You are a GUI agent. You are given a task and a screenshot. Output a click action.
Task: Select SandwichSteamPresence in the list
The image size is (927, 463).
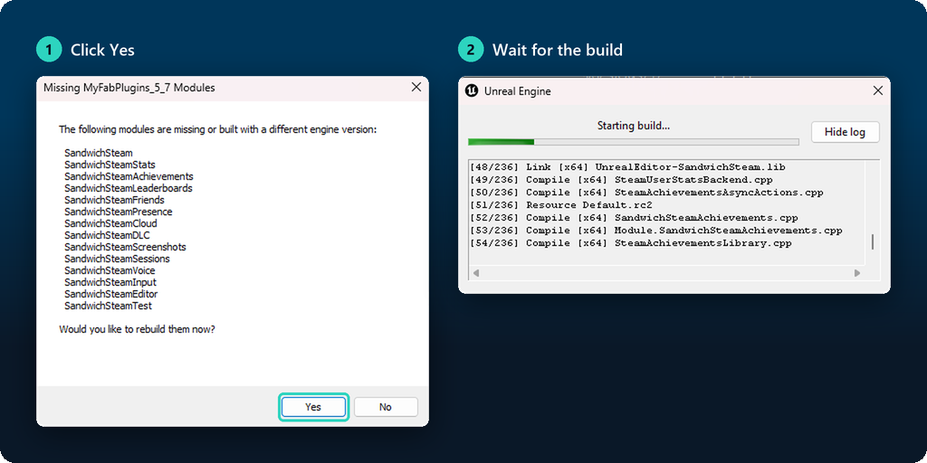click(x=119, y=212)
